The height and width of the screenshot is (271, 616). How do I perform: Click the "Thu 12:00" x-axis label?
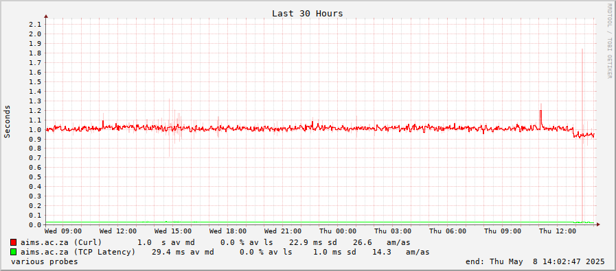tap(558, 231)
